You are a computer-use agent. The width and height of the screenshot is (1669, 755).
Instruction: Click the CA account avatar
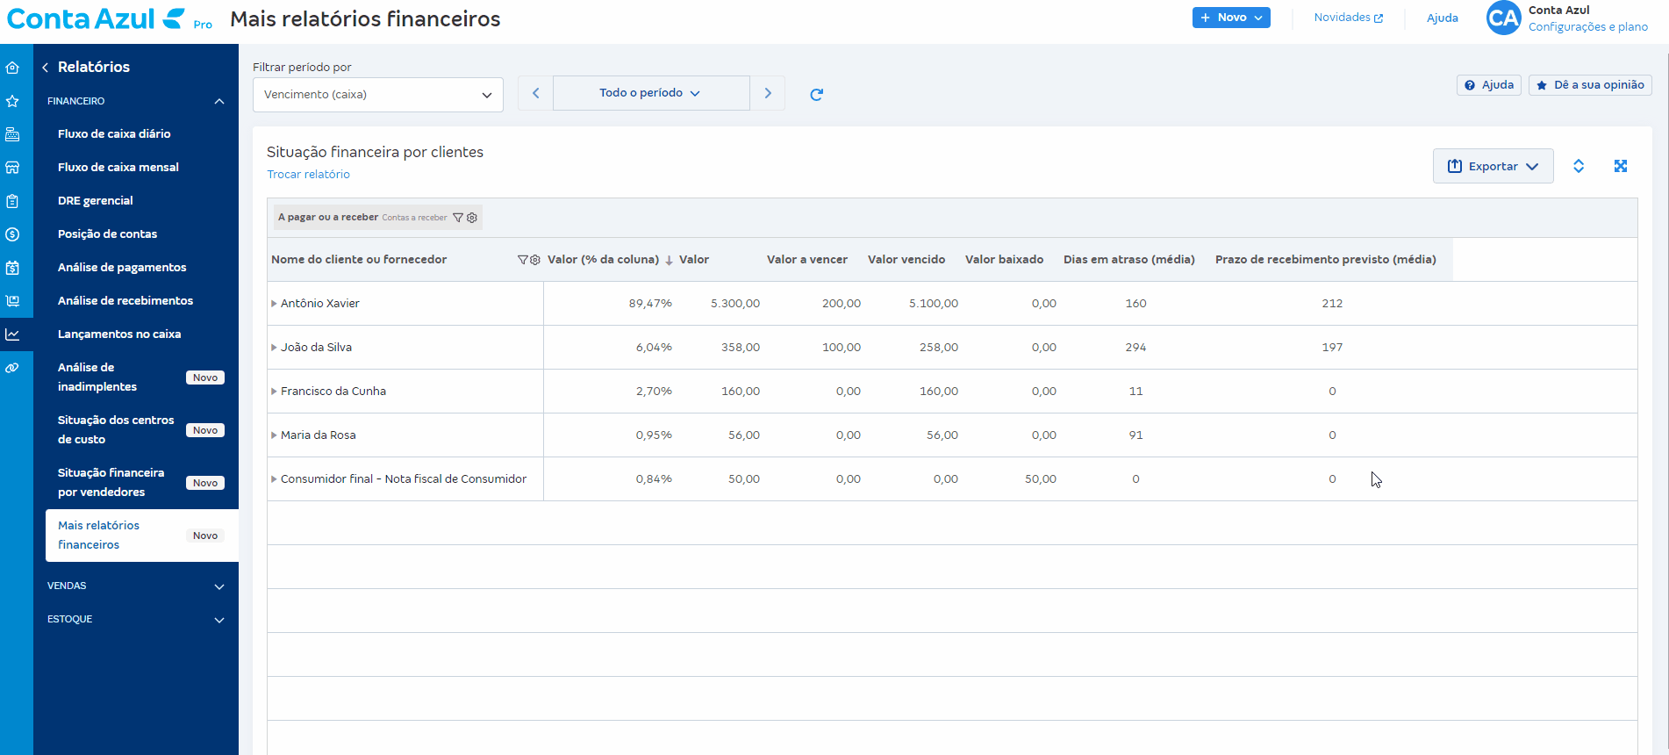pos(1503,18)
